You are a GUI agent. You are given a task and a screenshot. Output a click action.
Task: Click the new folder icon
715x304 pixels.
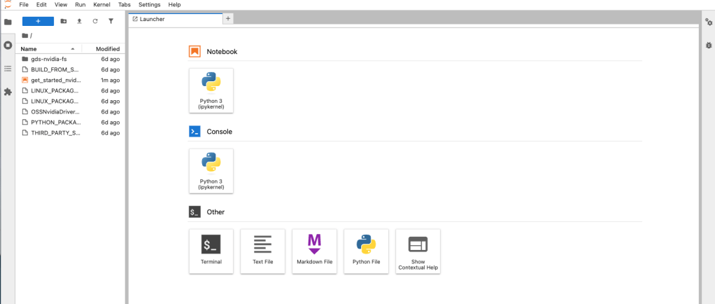point(64,21)
